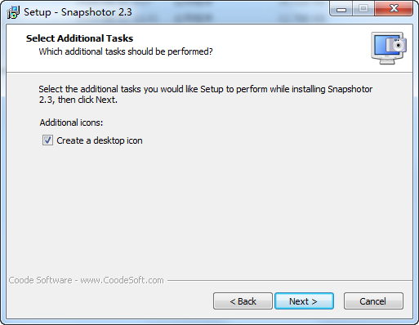Click the 'Create a desktop icon' label text

[100, 140]
